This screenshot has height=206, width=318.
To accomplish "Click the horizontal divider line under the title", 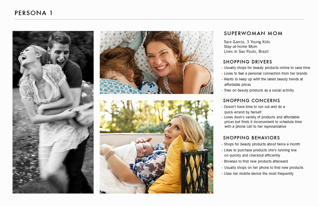I will pos(159,19).
